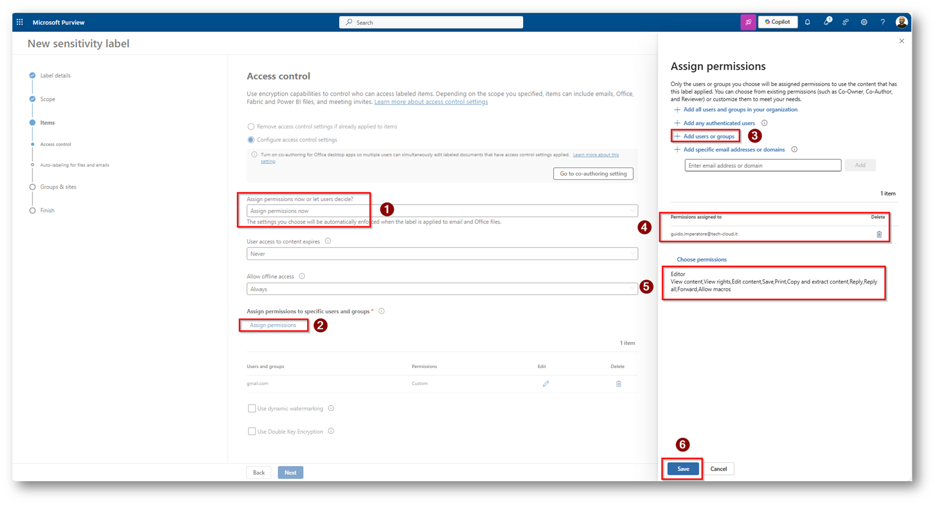The width and height of the screenshot is (937, 506).
Task: Navigate to the Label details step
Action: [55, 75]
